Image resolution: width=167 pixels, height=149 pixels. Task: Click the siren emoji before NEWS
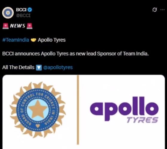[6, 26]
